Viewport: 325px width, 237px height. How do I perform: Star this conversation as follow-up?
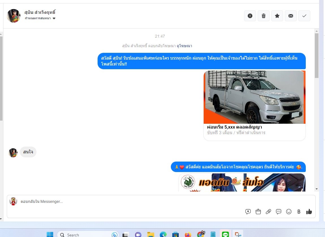tap(277, 16)
